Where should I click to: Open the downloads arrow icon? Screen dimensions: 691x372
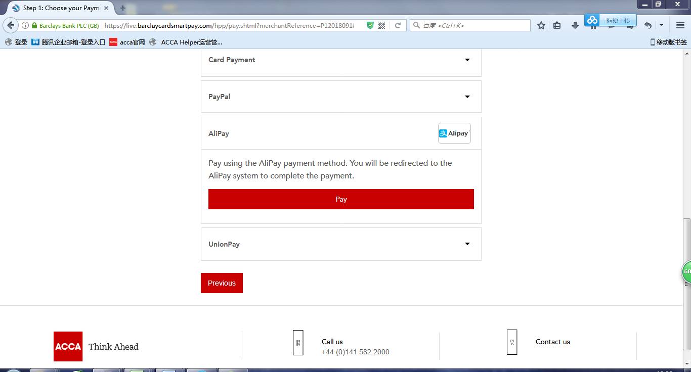[x=575, y=25]
